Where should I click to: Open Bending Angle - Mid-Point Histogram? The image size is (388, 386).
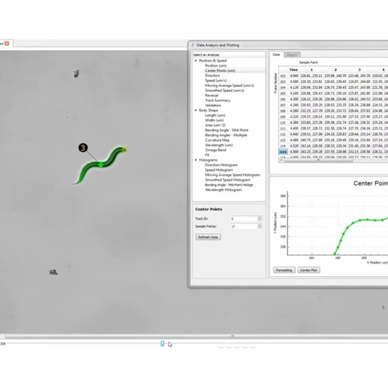click(229, 185)
